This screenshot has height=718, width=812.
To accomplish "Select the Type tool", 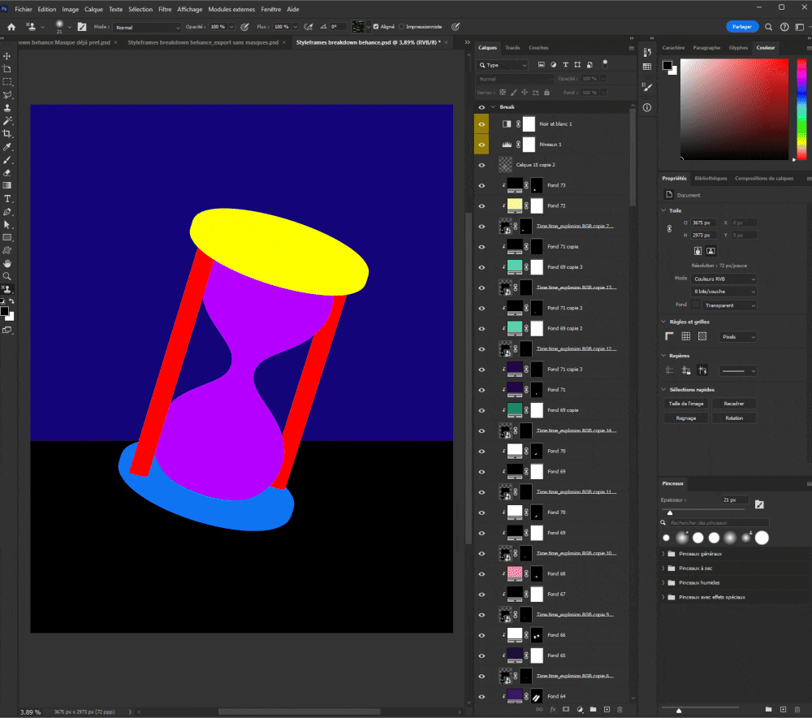I will pos(6,199).
